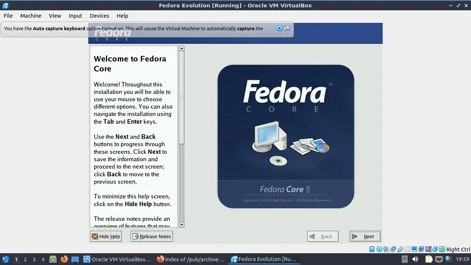Image resolution: width=471 pixels, height=265 pixels.
Task: Click the recording status icon
Action: 421,249
